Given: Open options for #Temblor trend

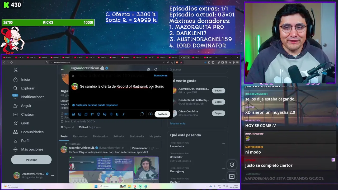Looking at the screenshot, I should [x=224, y=155].
